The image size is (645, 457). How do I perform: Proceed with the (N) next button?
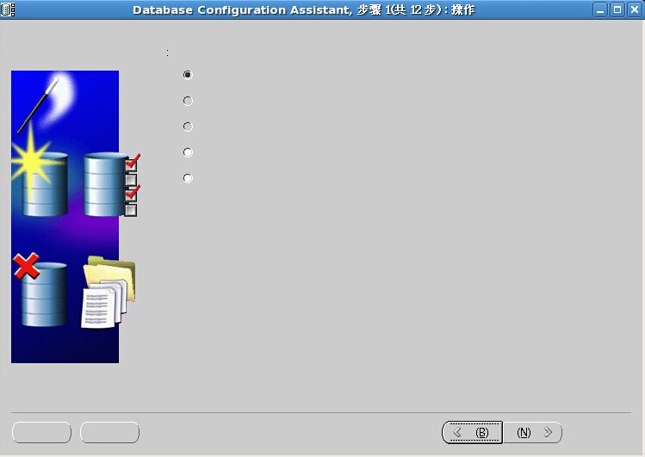(x=533, y=432)
